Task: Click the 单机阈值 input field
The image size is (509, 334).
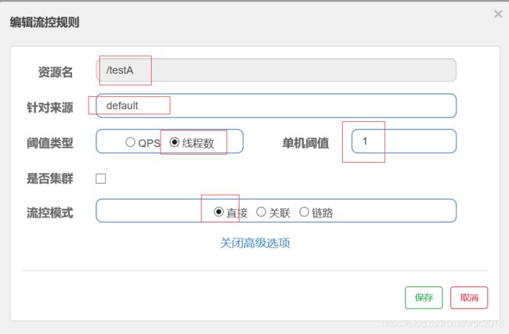Action: click(404, 141)
